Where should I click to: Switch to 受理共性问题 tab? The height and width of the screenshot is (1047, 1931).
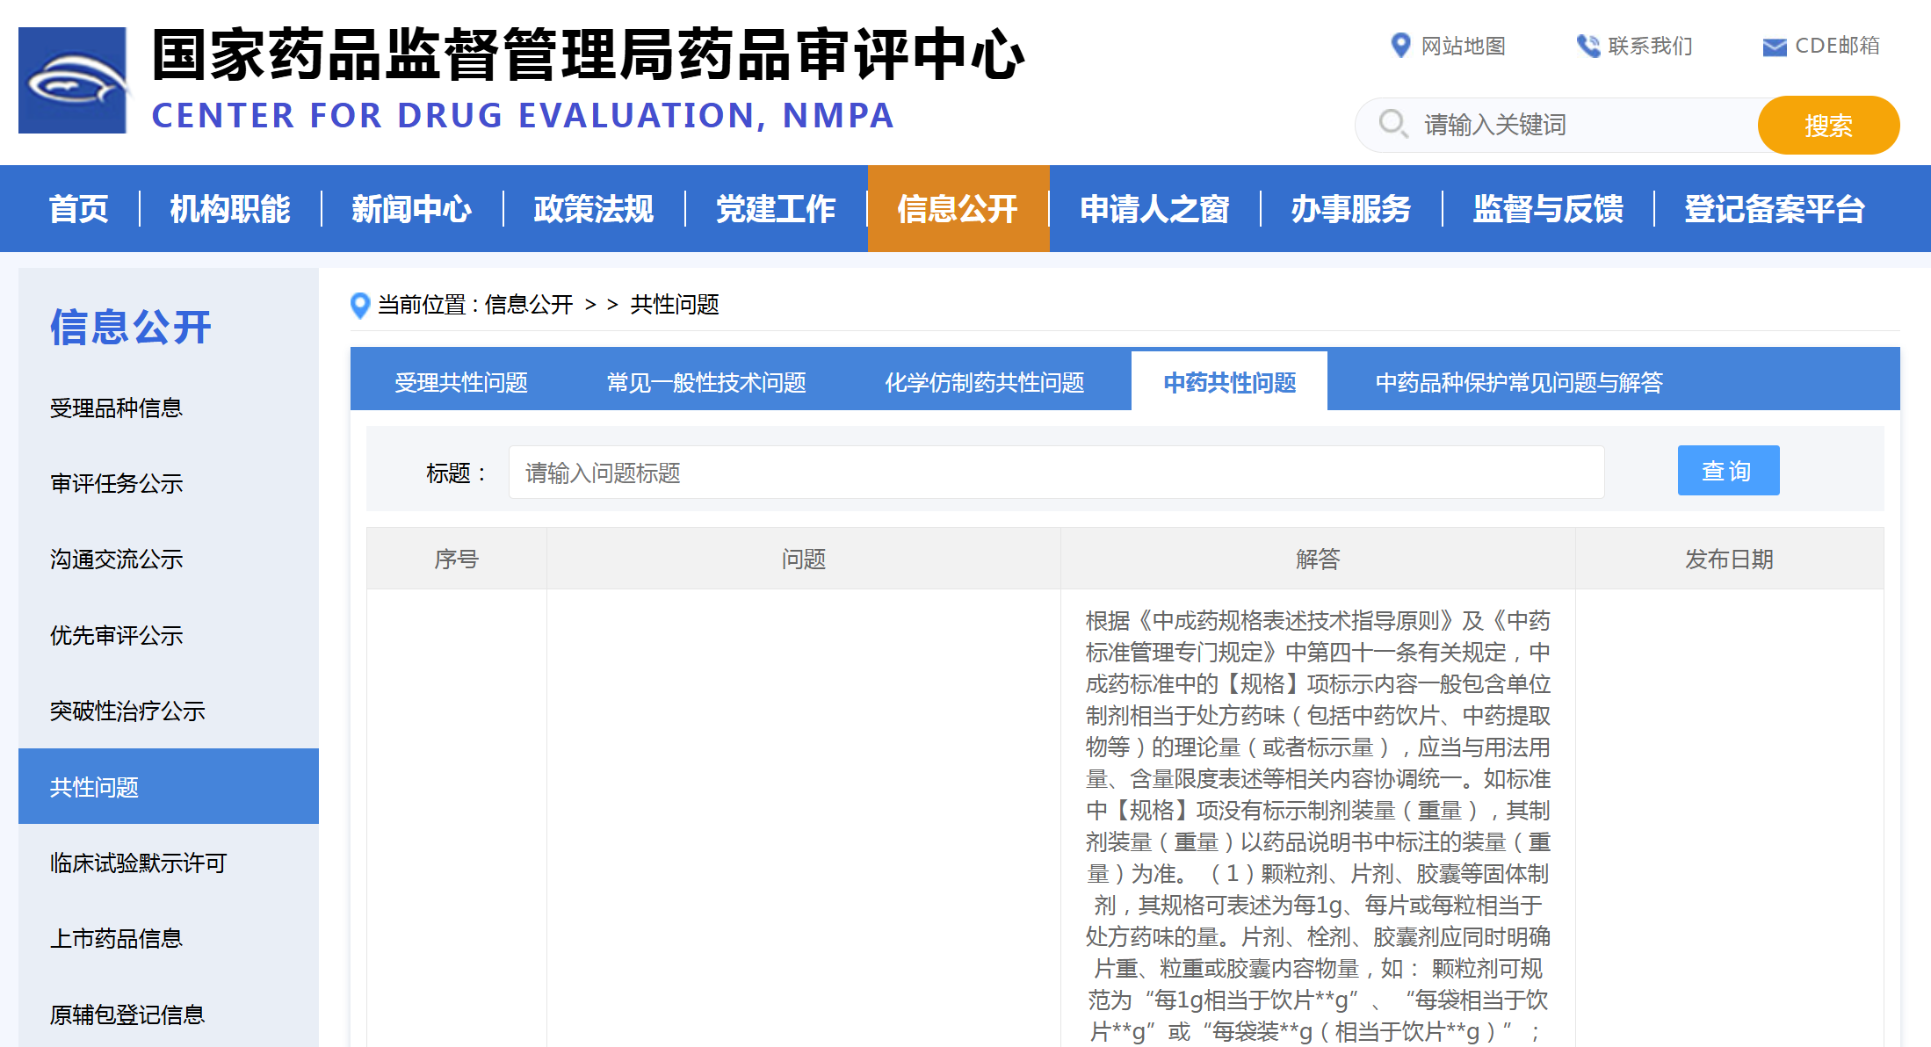pyautogui.click(x=461, y=382)
